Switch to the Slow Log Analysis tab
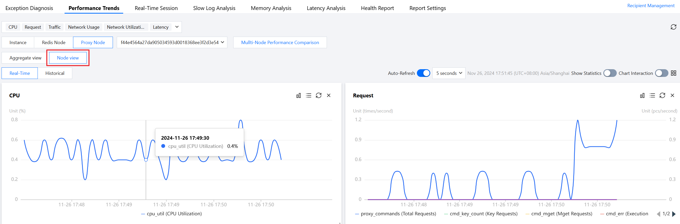 [214, 8]
